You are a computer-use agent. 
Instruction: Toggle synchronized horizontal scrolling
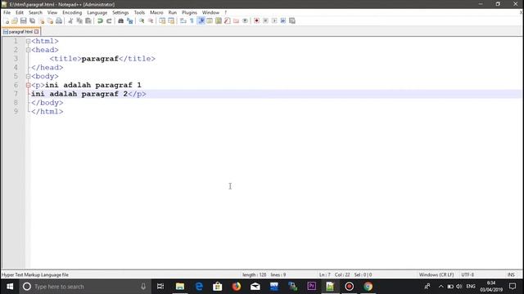click(x=171, y=20)
